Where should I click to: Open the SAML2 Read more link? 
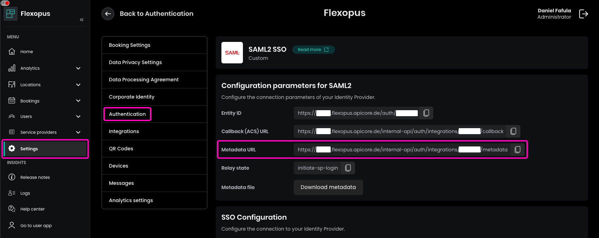pyautogui.click(x=313, y=50)
